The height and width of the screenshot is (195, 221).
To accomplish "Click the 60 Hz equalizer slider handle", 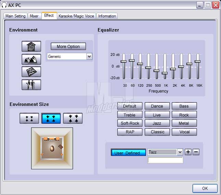I will (x=132, y=60).
